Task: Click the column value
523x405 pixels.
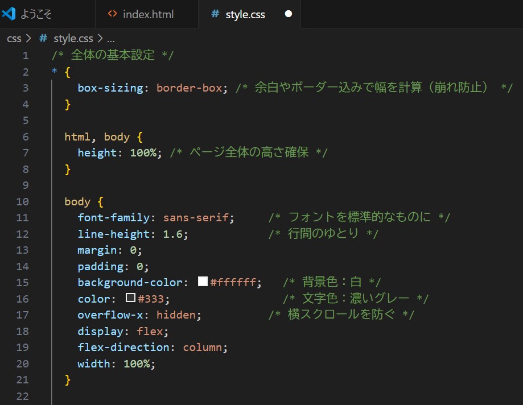Action: 203,348
